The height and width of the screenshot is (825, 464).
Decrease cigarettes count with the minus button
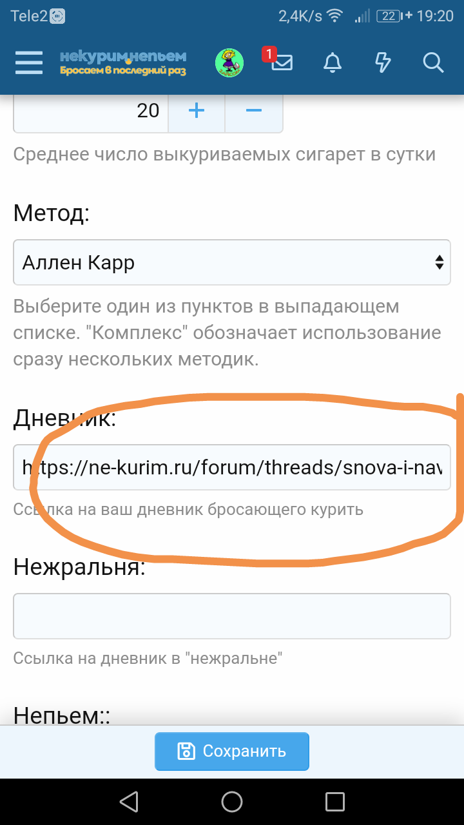(253, 110)
